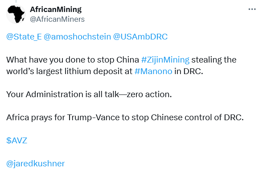Open the AfricanMining display name
The height and width of the screenshot is (173, 263).
[56, 9]
